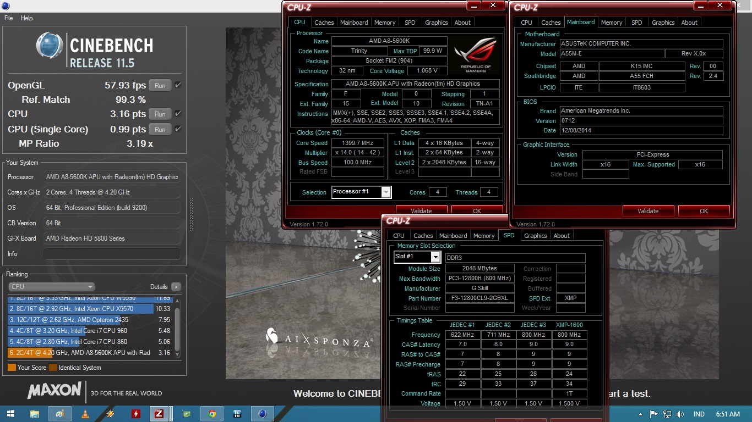Open the FileZilla taskbar icon
The height and width of the screenshot is (422, 752).
tap(159, 414)
